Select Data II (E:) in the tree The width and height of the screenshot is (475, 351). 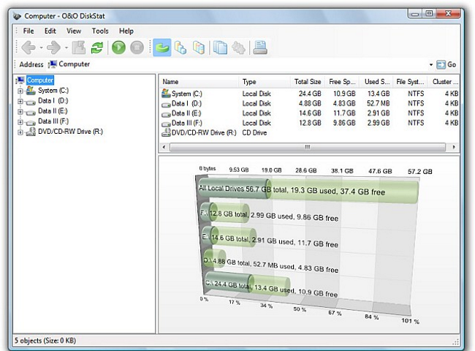click(53, 111)
